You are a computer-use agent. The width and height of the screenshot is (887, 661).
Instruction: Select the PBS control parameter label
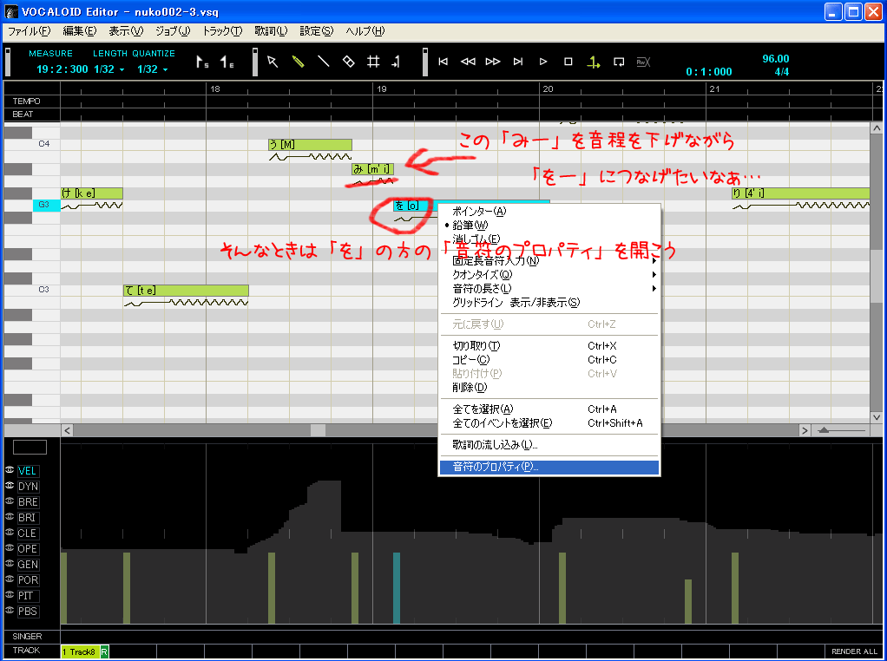click(x=28, y=612)
